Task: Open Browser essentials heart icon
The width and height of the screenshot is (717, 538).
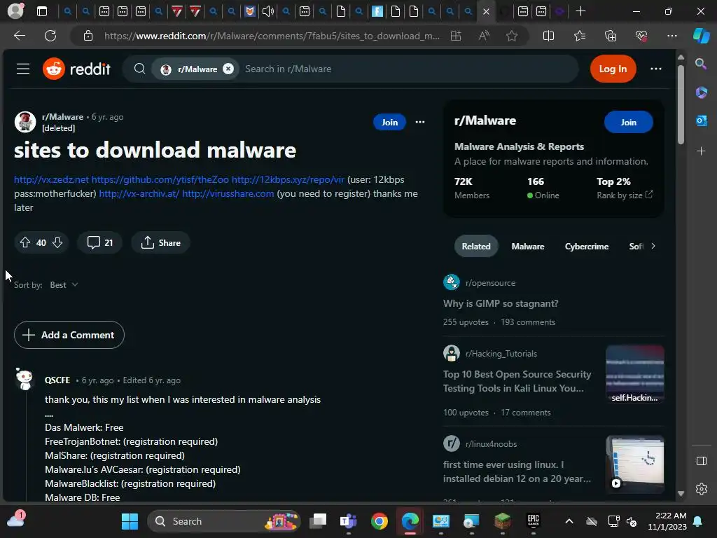Action: (x=641, y=36)
